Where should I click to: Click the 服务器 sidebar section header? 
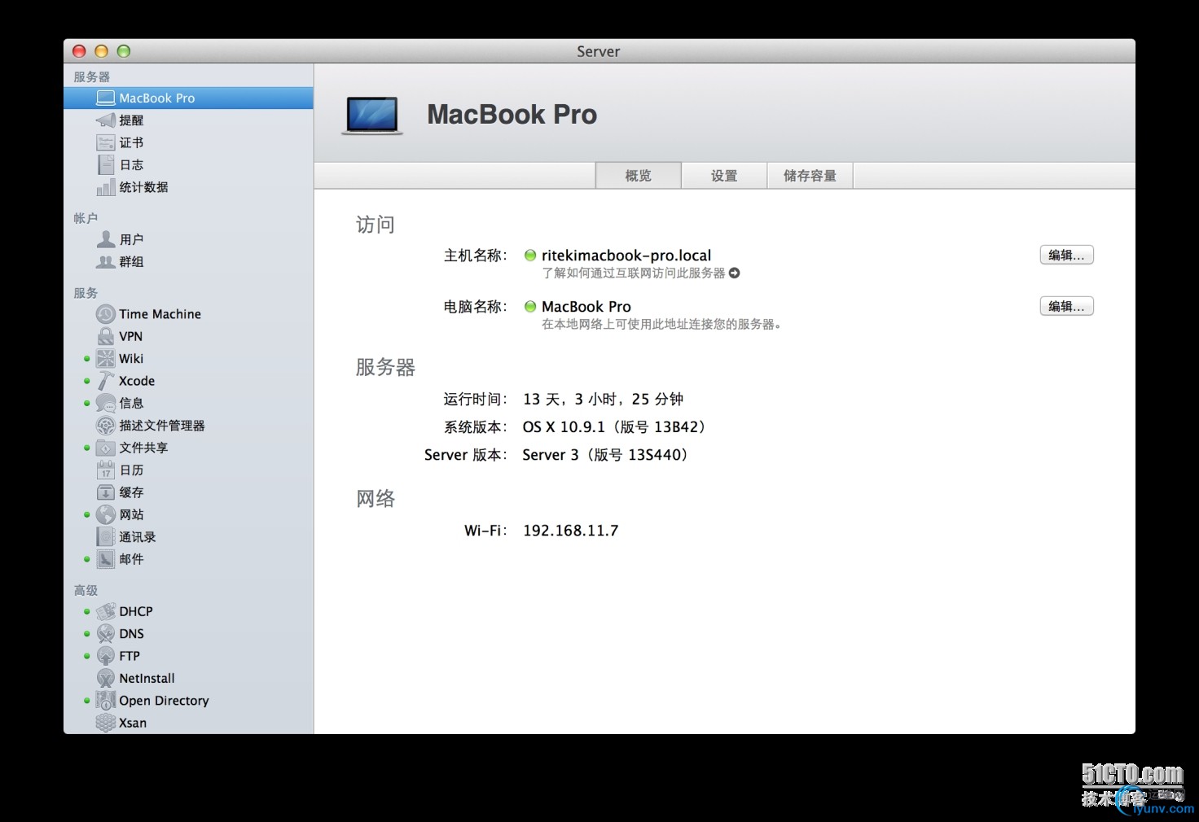(x=91, y=77)
